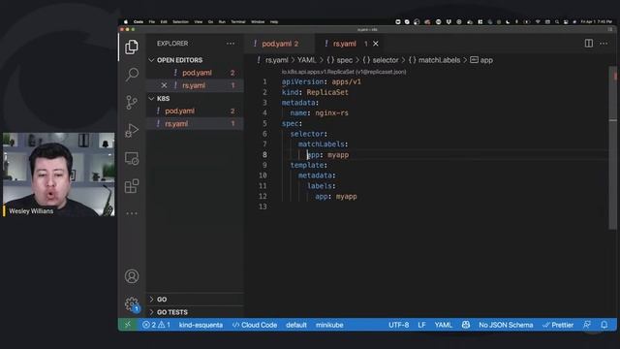The height and width of the screenshot is (349, 620).
Task: Open the Code application menu
Action: (x=139, y=21)
